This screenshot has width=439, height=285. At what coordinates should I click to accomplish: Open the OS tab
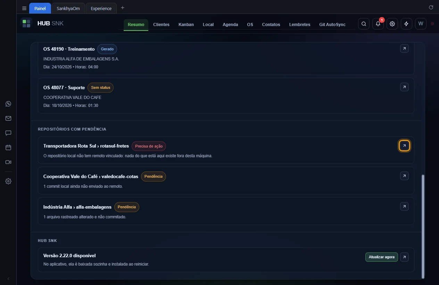250,25
